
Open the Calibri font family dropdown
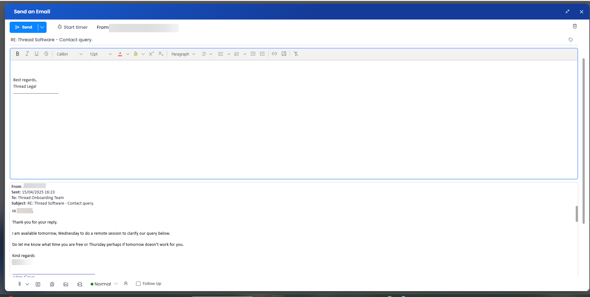click(x=69, y=54)
